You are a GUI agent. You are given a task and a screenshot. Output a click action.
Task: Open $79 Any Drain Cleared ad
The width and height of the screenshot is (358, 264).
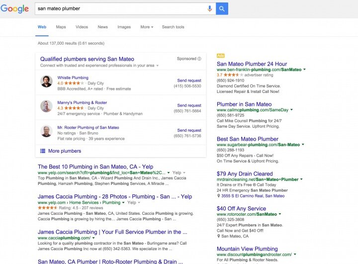[x=245, y=174]
